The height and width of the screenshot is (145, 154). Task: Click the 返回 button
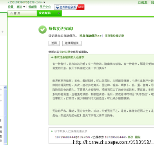pyautogui.click(x=54, y=43)
